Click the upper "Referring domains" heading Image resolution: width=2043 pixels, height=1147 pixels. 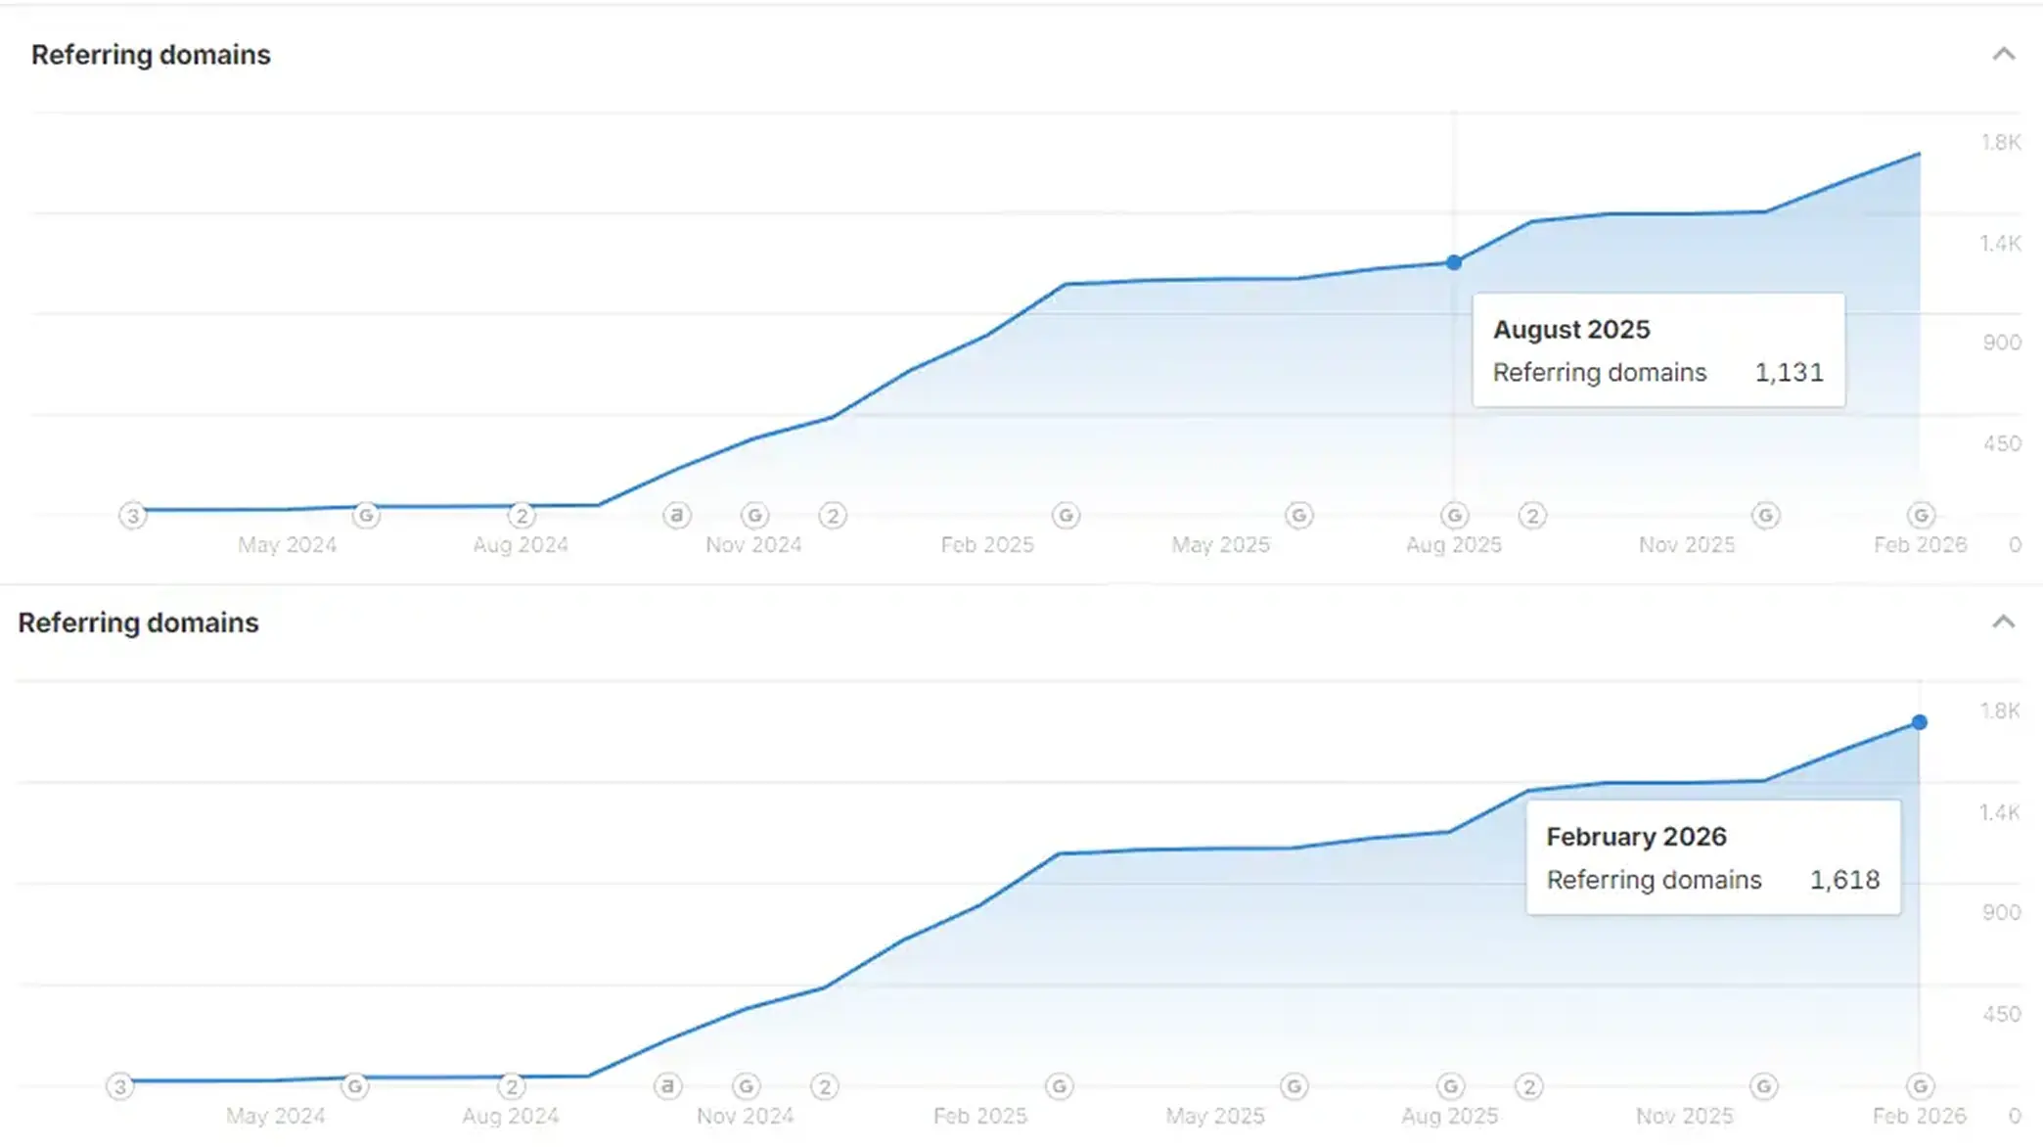click(151, 55)
